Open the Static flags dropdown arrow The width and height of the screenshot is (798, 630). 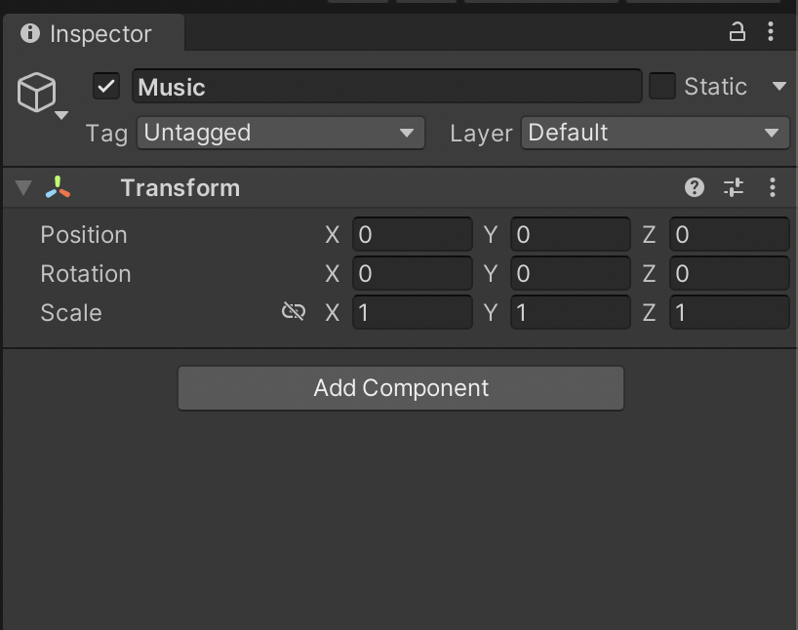point(778,86)
